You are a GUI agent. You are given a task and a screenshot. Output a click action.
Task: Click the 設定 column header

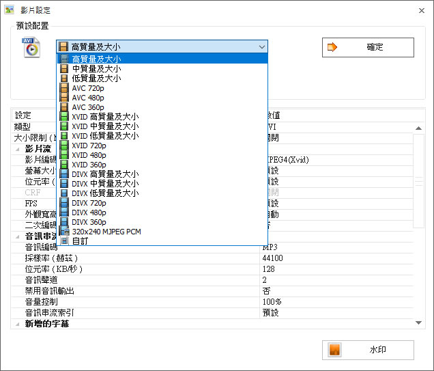click(23, 115)
